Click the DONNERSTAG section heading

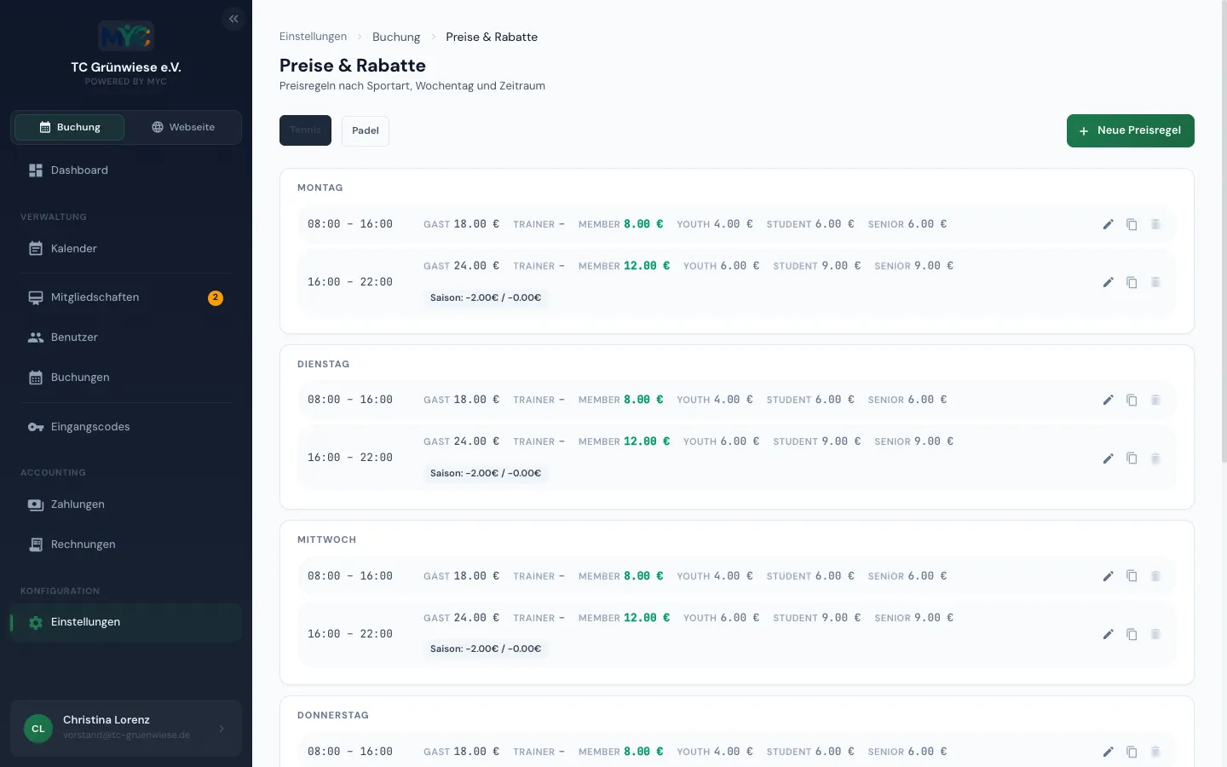pyautogui.click(x=333, y=715)
